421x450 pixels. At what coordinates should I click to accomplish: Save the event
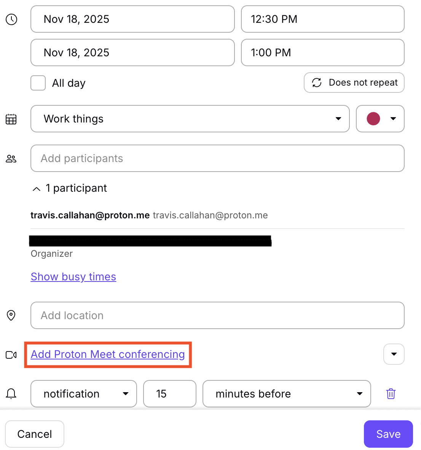point(388,434)
